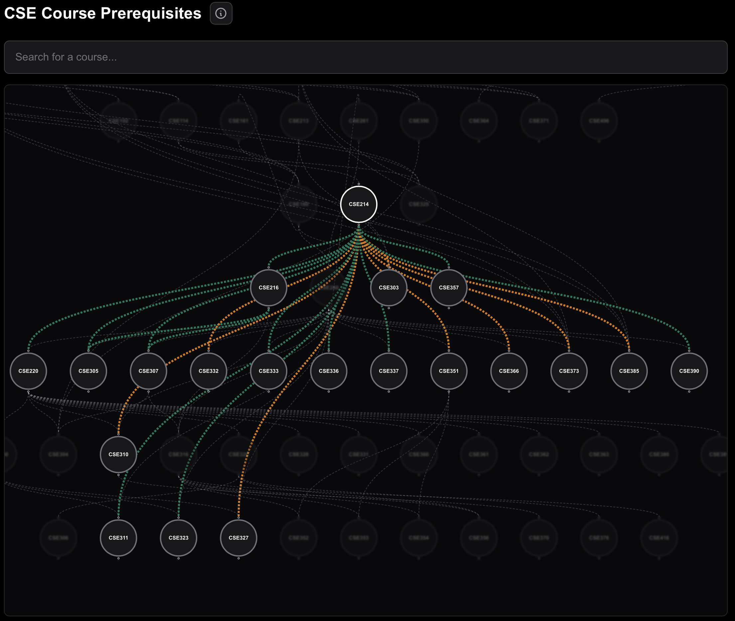Select the CSE216 course node
The height and width of the screenshot is (621, 735).
tap(268, 288)
